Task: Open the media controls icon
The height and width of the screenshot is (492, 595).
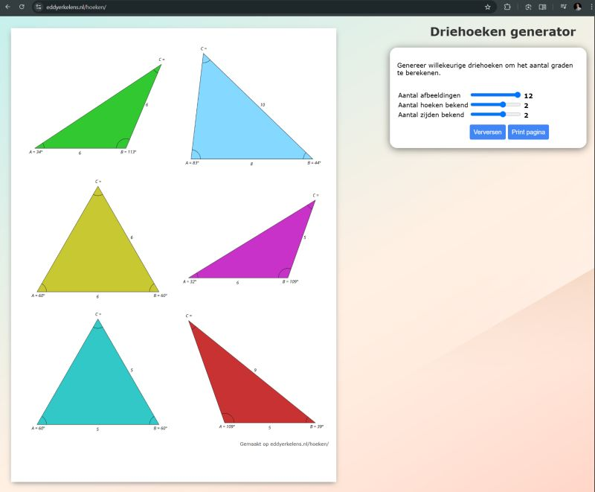Action: pyautogui.click(x=563, y=7)
